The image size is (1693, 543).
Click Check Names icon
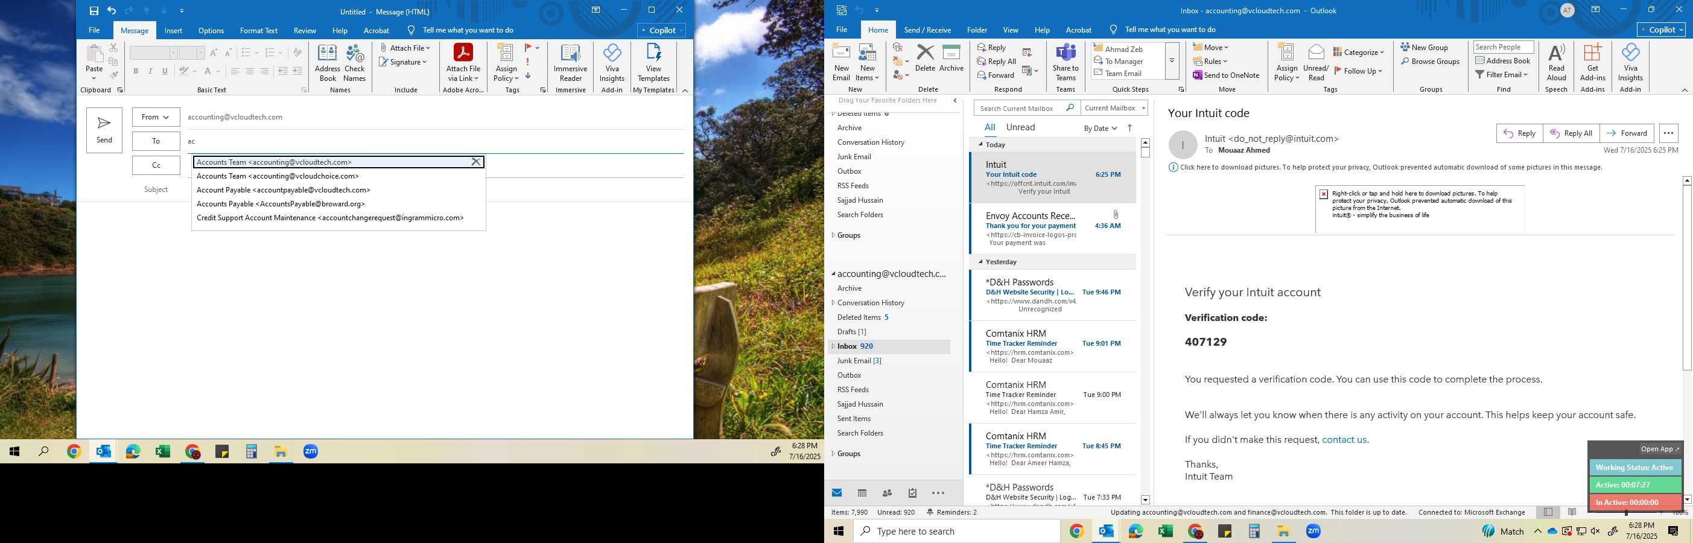[x=354, y=63]
